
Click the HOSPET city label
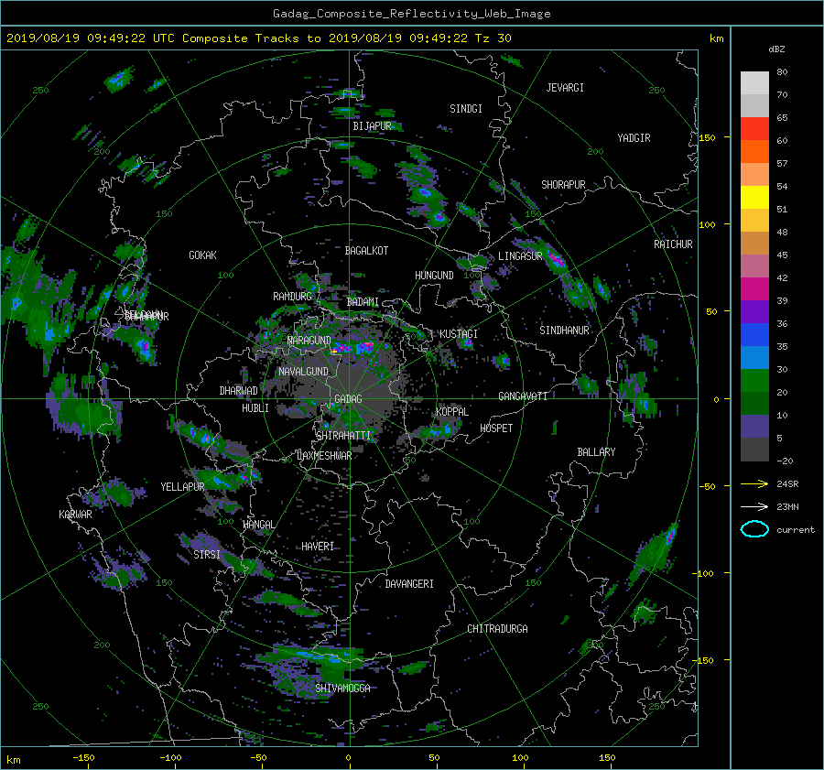pos(496,428)
